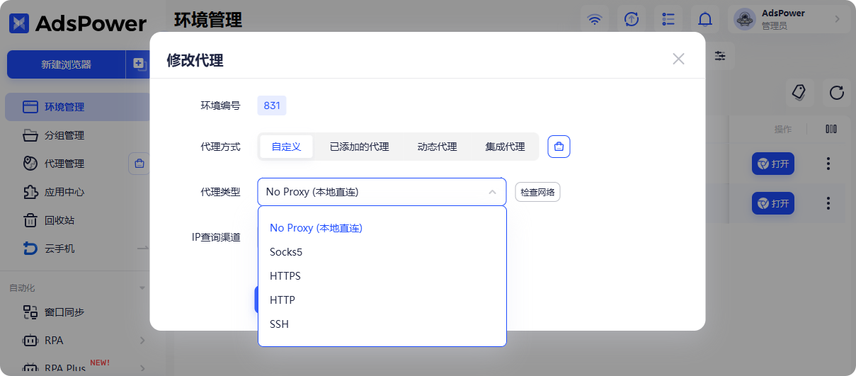The image size is (856, 376).
Task: Select the 动态代理 tab
Action: [x=438, y=147]
